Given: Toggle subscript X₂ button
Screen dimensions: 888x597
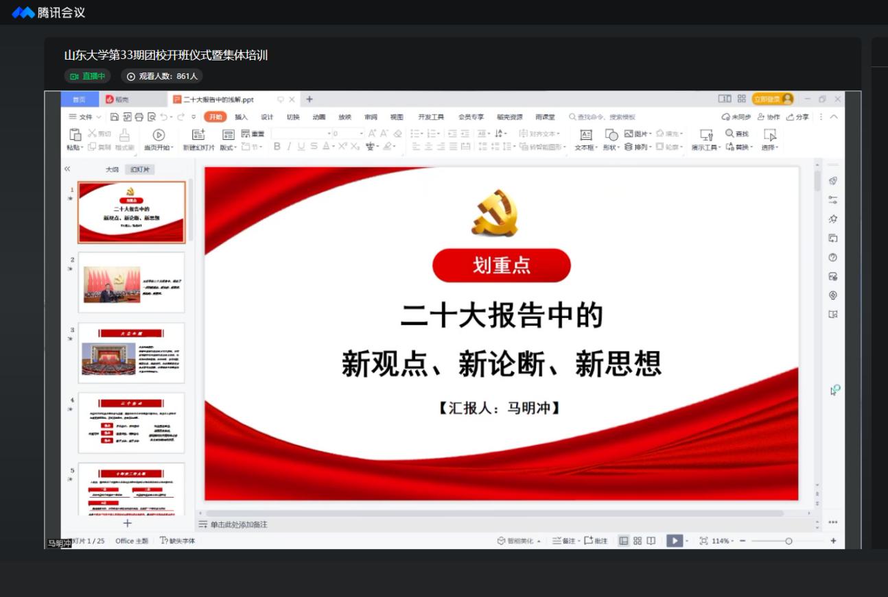Looking at the screenshot, I should point(355,146).
